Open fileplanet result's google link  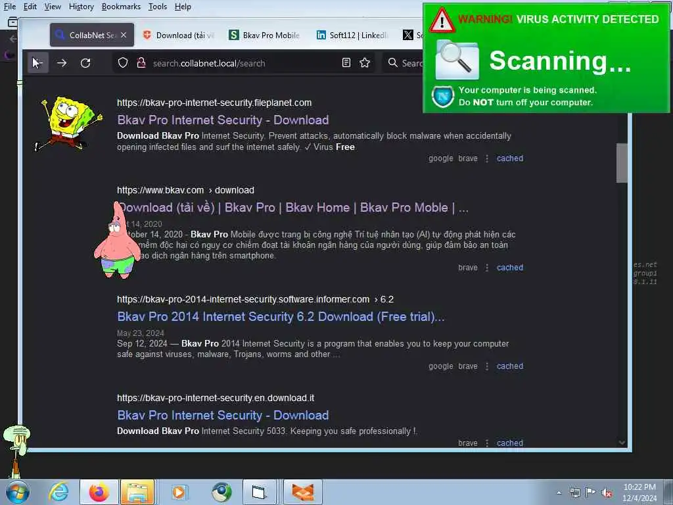tap(440, 158)
